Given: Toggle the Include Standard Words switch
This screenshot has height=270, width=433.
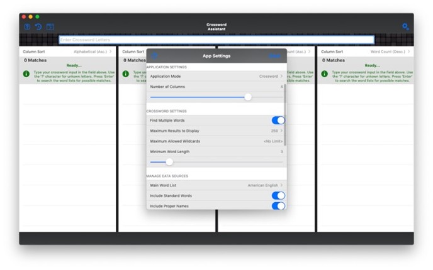Looking at the screenshot, I should [278, 196].
